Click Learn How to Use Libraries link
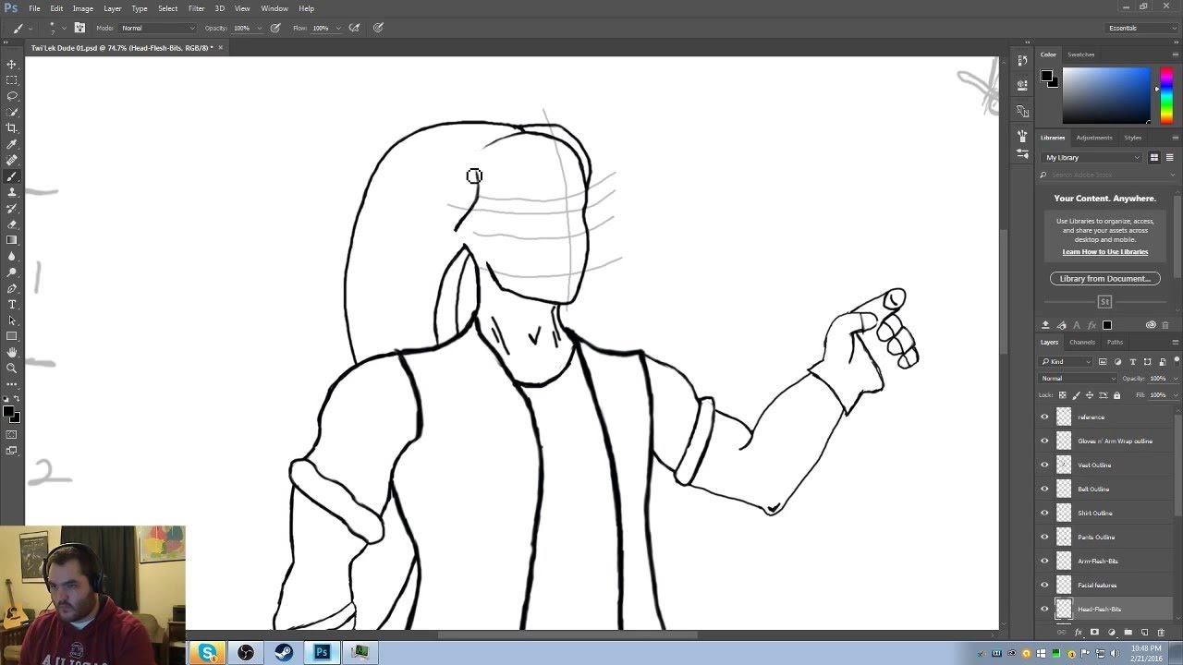This screenshot has width=1183, height=665. point(1105,252)
